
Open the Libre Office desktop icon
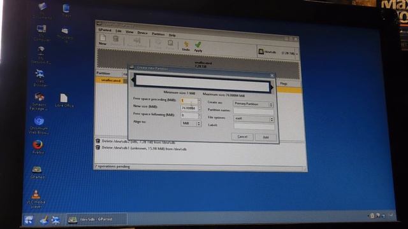click(x=64, y=101)
